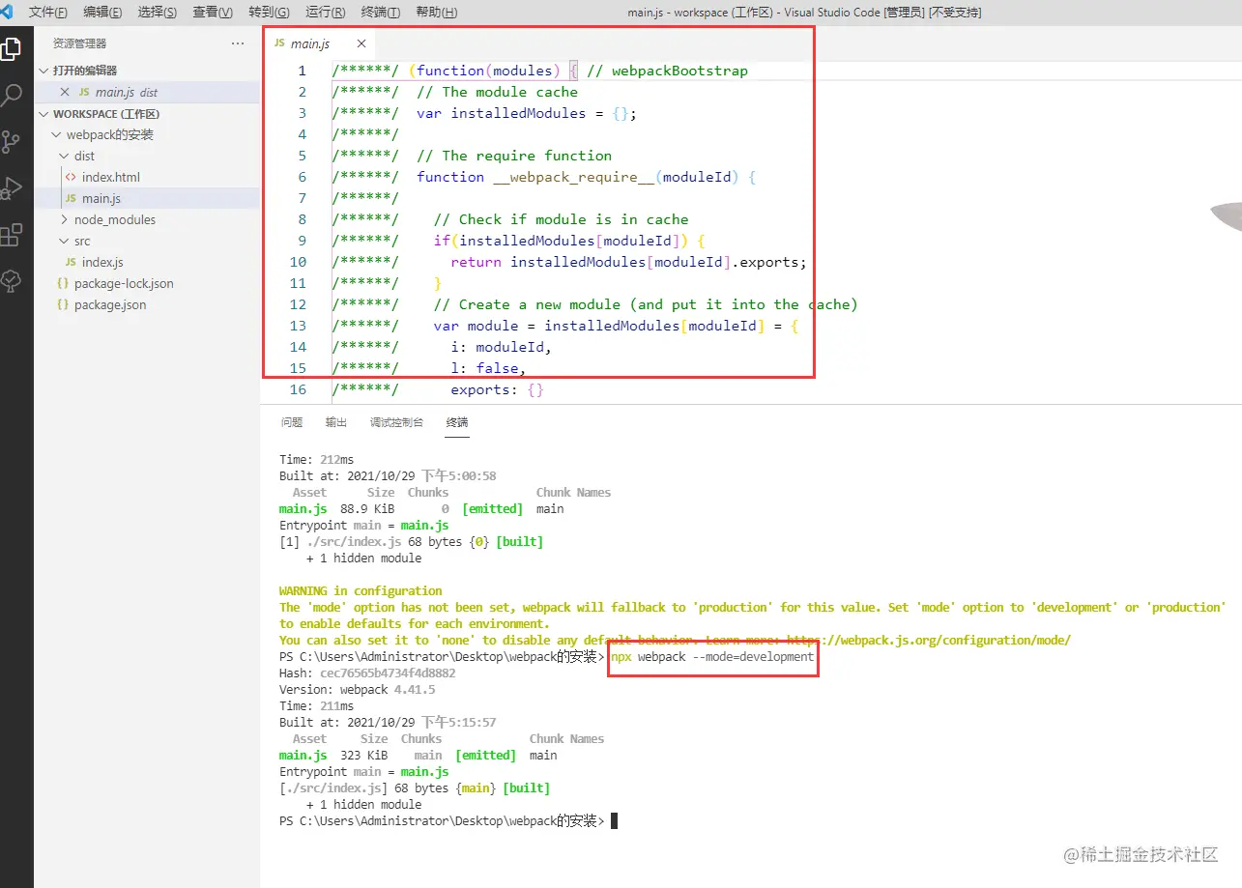Open the 转到(G) menu
The height and width of the screenshot is (888, 1242).
point(269,13)
